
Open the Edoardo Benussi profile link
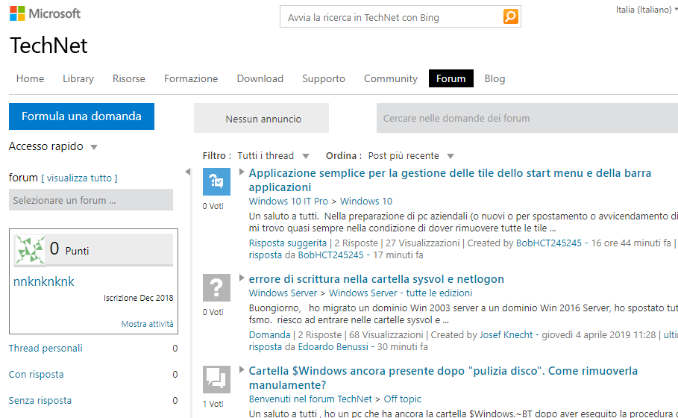pos(333,347)
